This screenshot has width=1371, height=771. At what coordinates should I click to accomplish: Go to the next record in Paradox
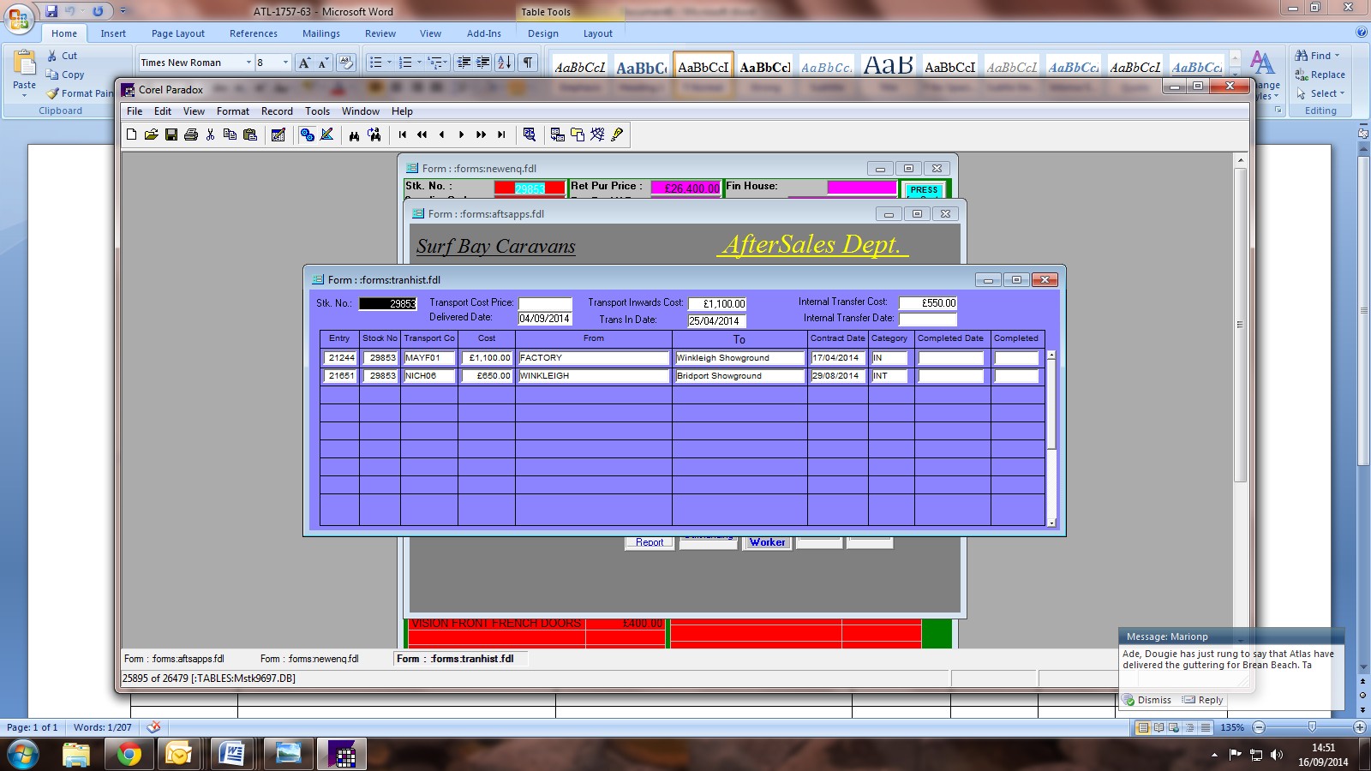coord(461,134)
